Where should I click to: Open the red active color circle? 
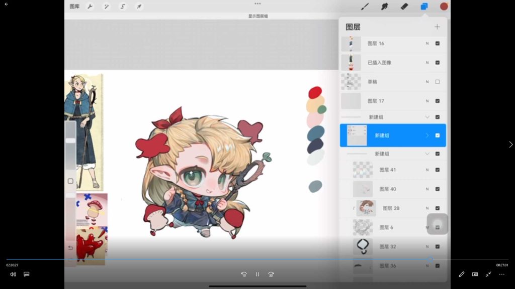coord(444,7)
